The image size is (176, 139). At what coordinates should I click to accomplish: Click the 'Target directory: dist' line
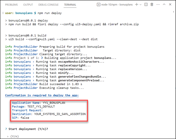click(x=43, y=50)
